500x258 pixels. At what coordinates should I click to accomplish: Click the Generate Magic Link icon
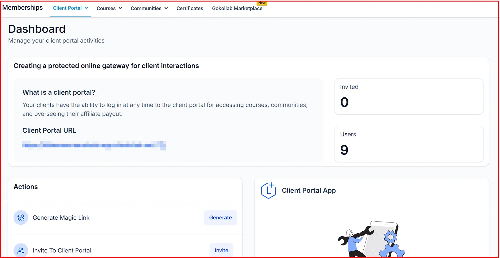pos(21,218)
